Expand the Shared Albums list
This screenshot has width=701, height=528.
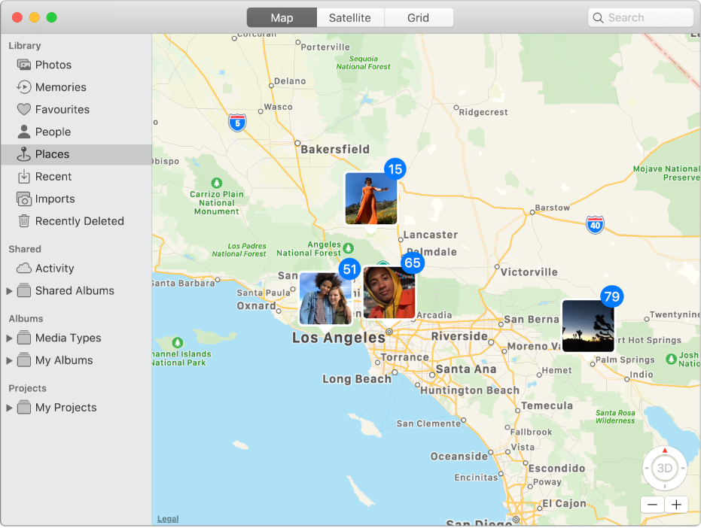[x=10, y=291]
